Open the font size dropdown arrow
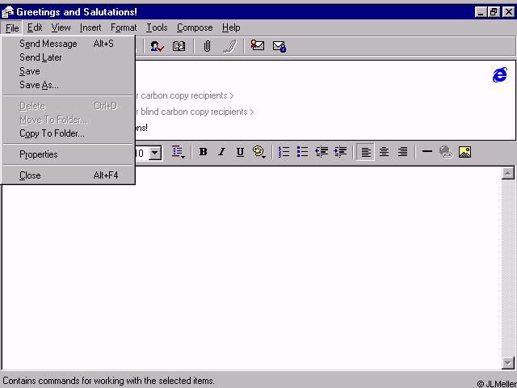Viewport: 517px width, 388px height. tap(154, 153)
